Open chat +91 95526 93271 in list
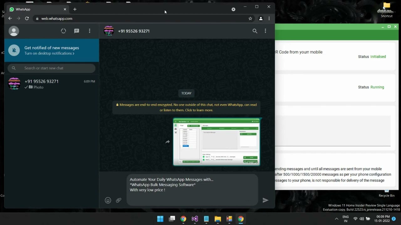 pos(52,84)
